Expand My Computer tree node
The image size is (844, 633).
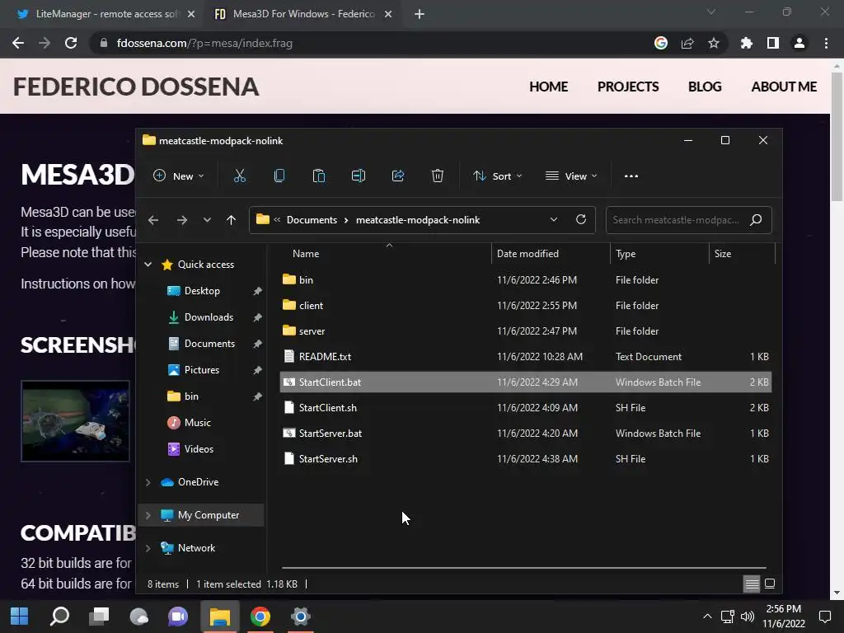[x=148, y=515]
